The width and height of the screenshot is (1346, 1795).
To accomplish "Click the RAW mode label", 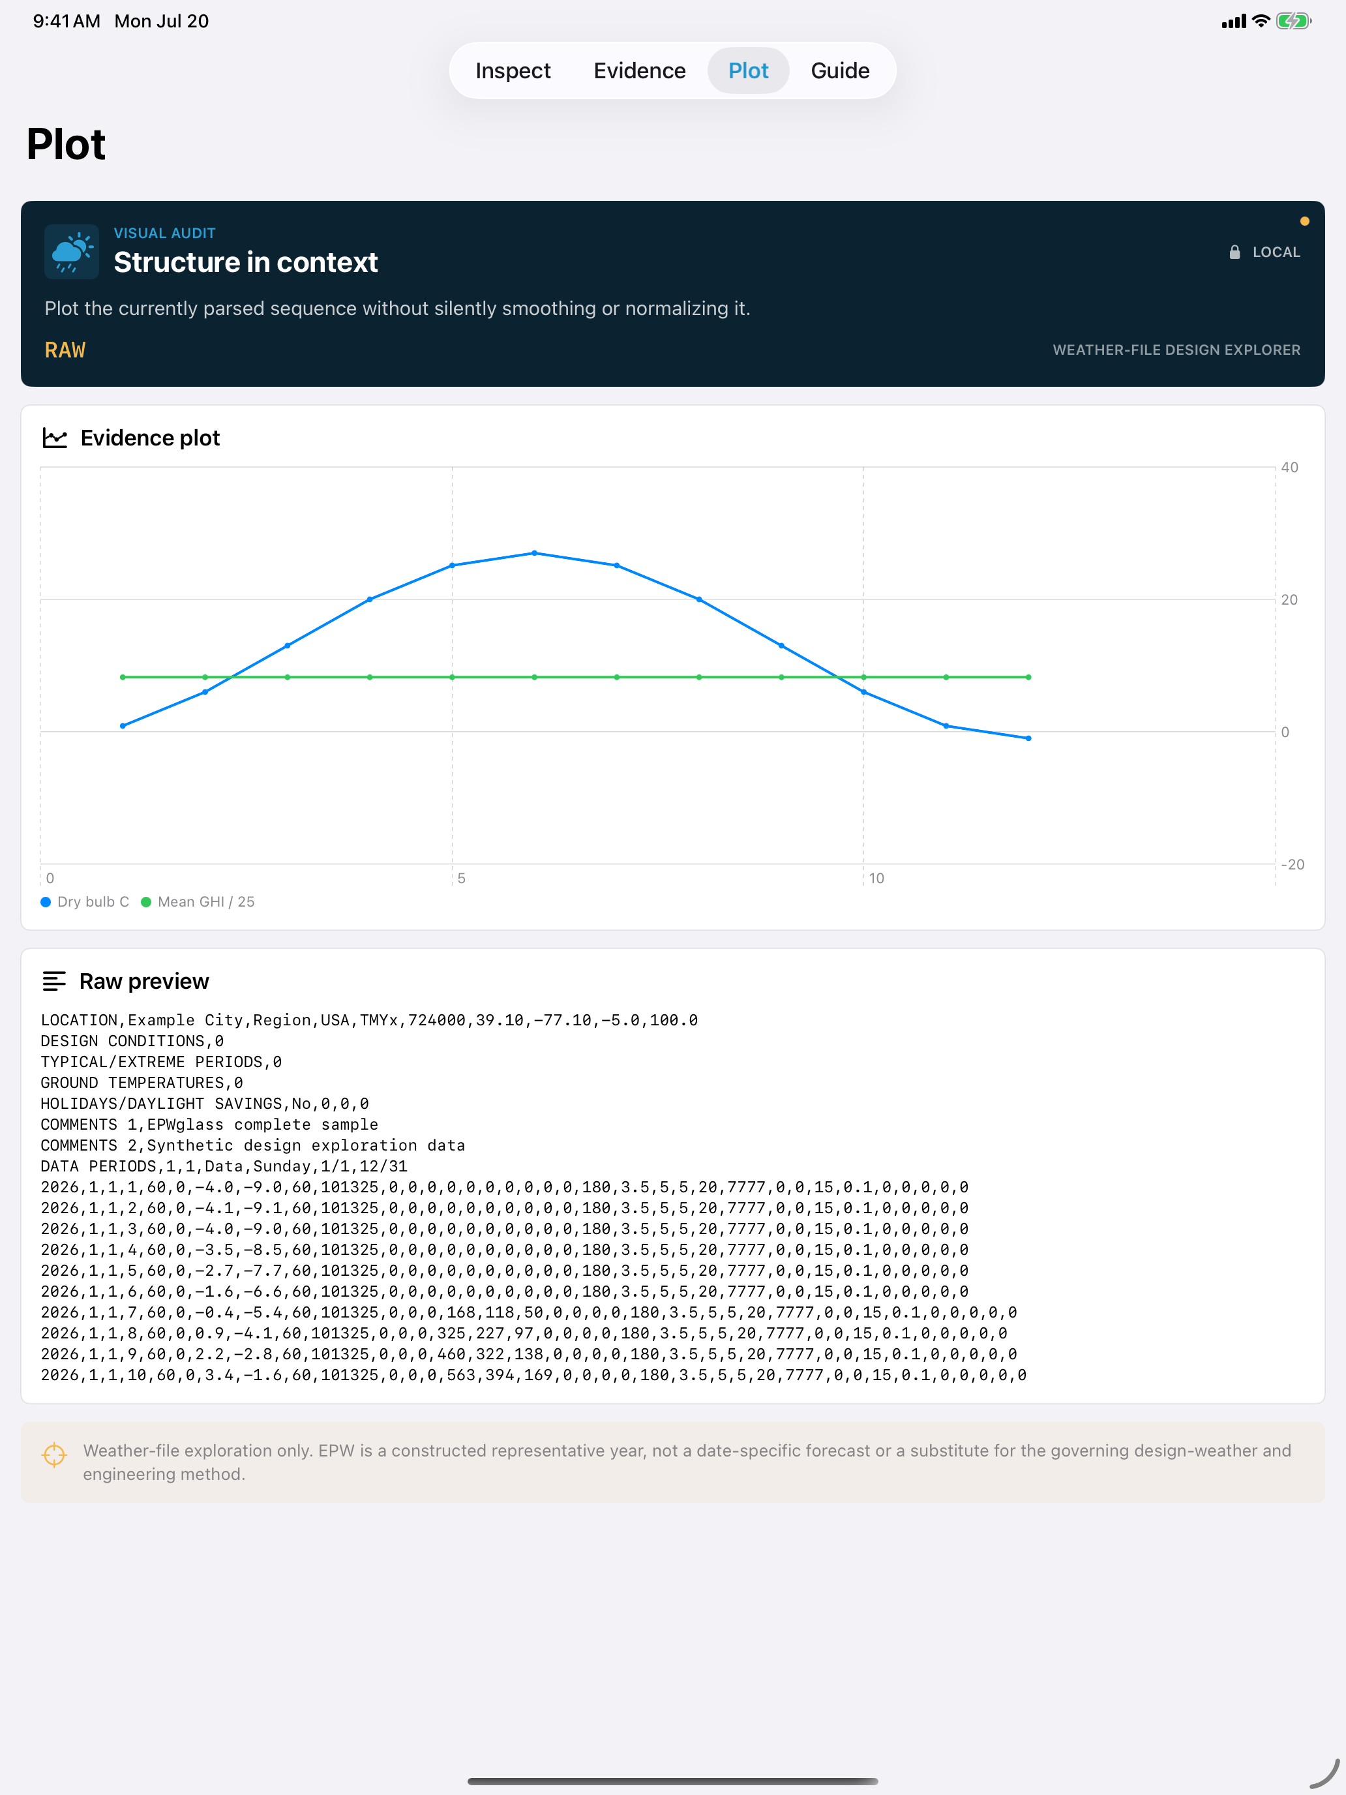I will pos(65,350).
